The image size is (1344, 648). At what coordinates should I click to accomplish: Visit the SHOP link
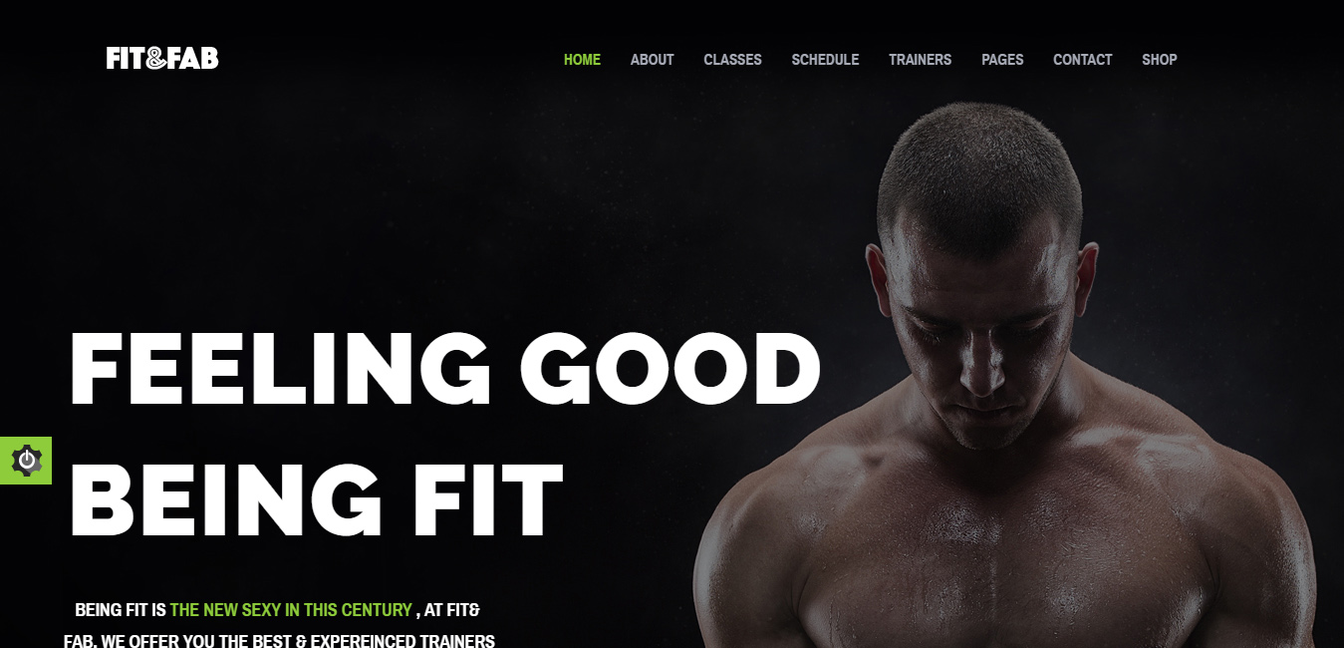point(1160,60)
